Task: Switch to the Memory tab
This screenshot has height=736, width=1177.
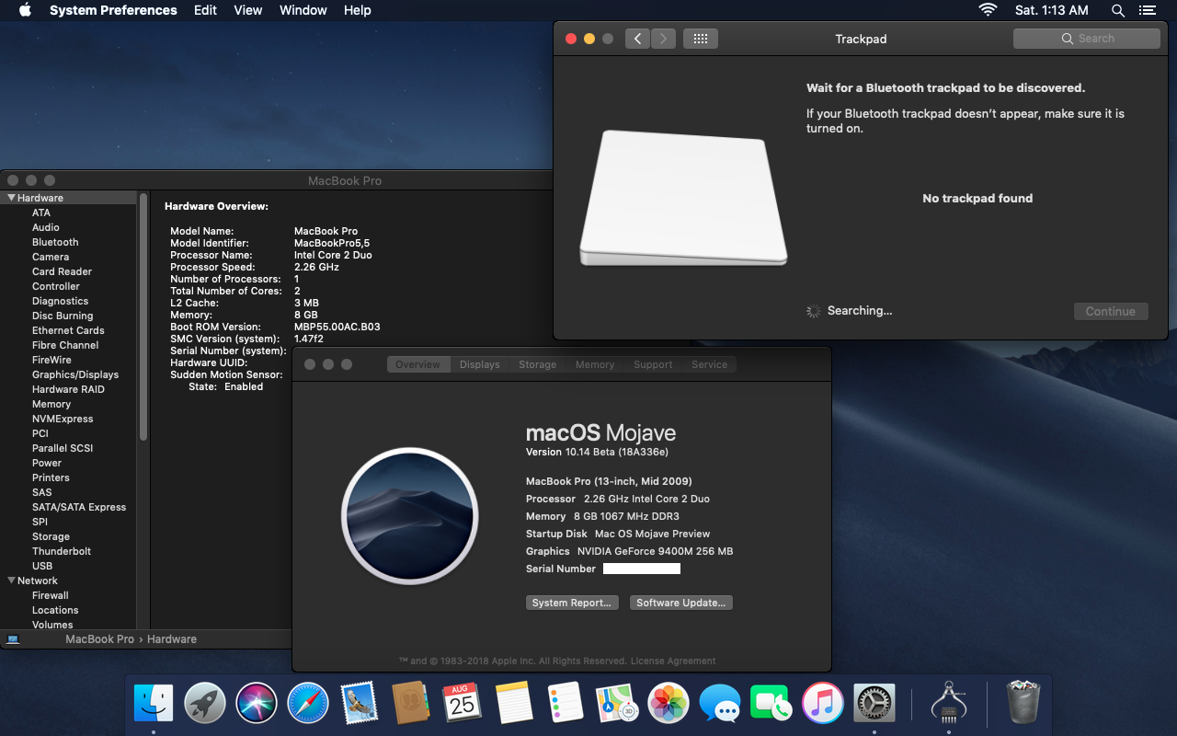Action: tap(595, 364)
